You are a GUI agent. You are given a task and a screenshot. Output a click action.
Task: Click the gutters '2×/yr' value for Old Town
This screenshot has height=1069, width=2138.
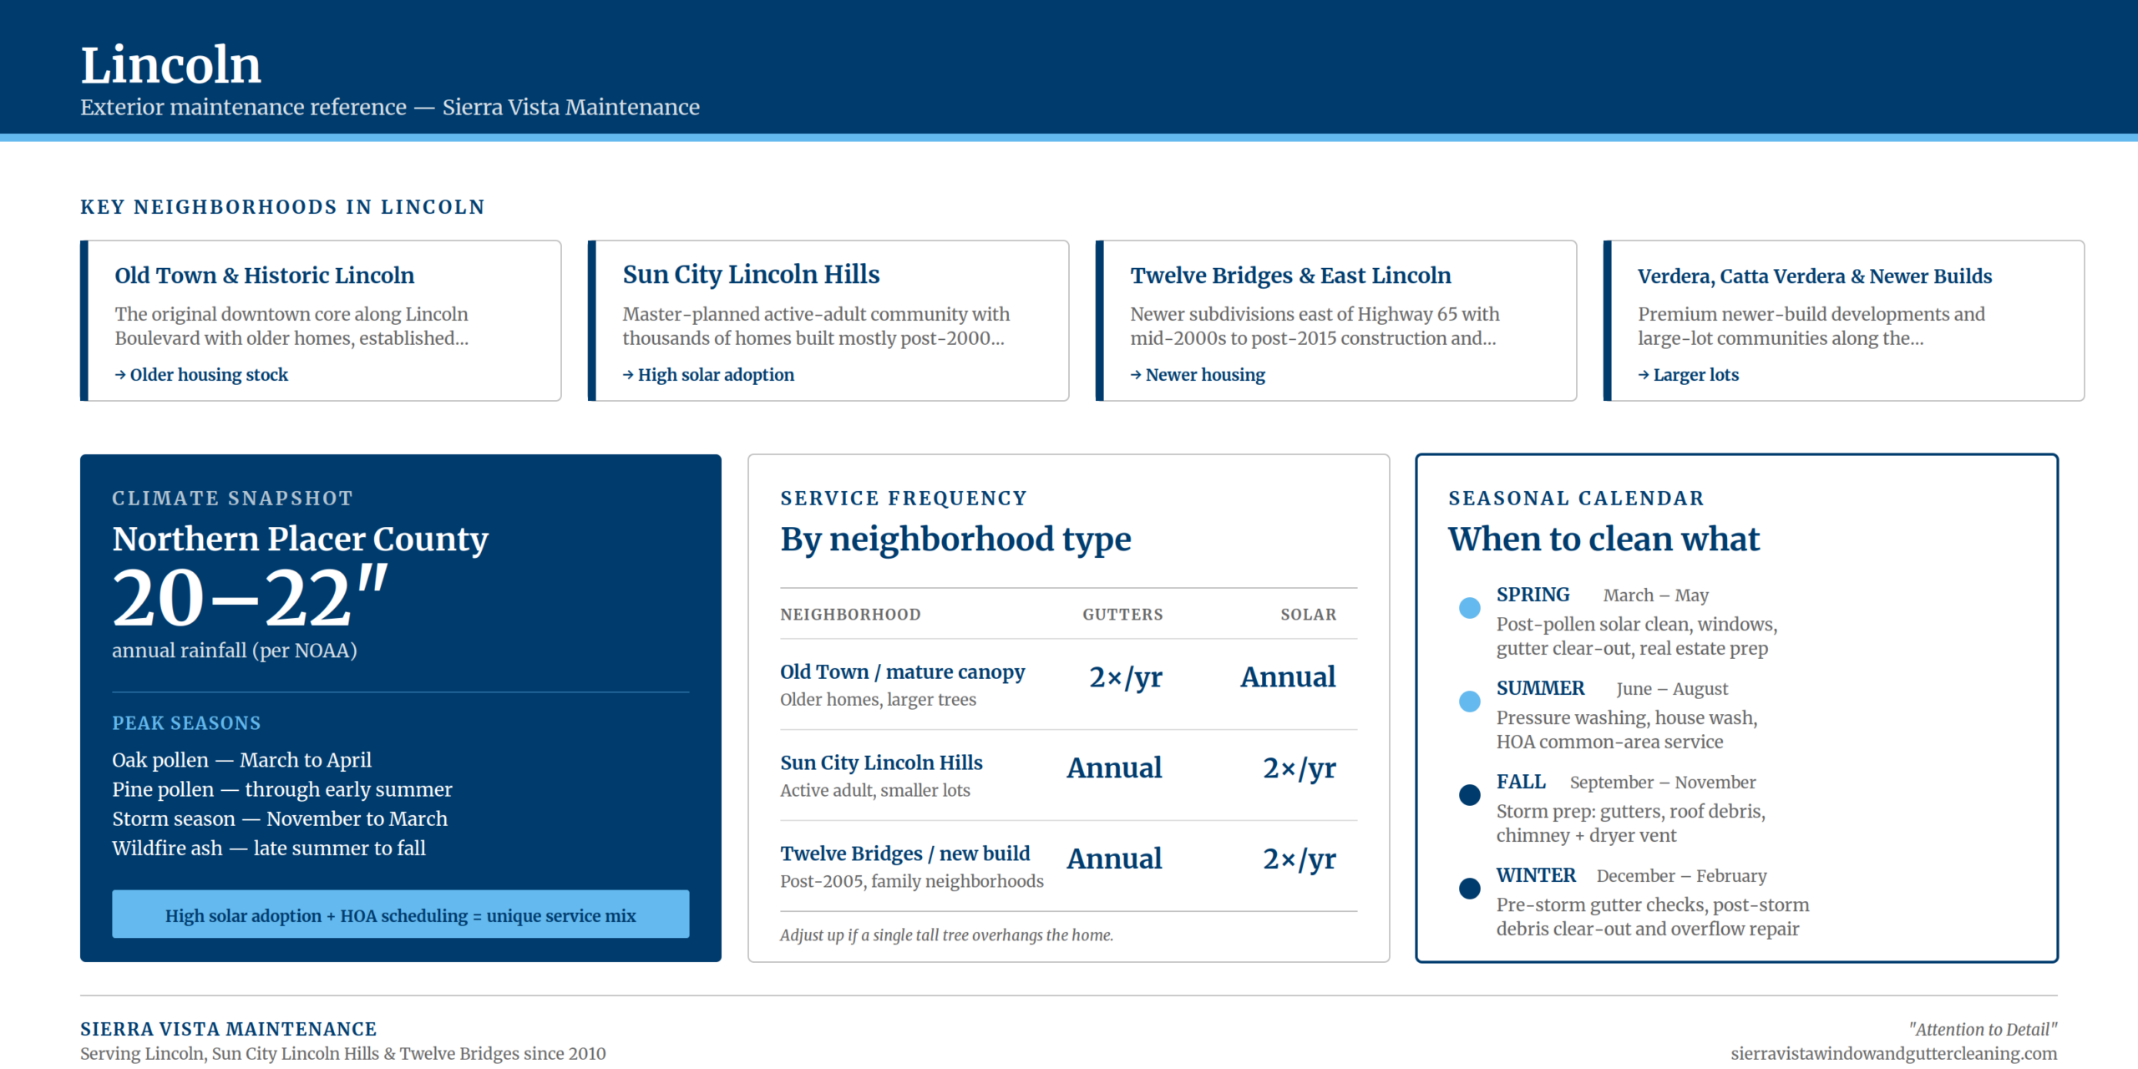tap(1126, 677)
